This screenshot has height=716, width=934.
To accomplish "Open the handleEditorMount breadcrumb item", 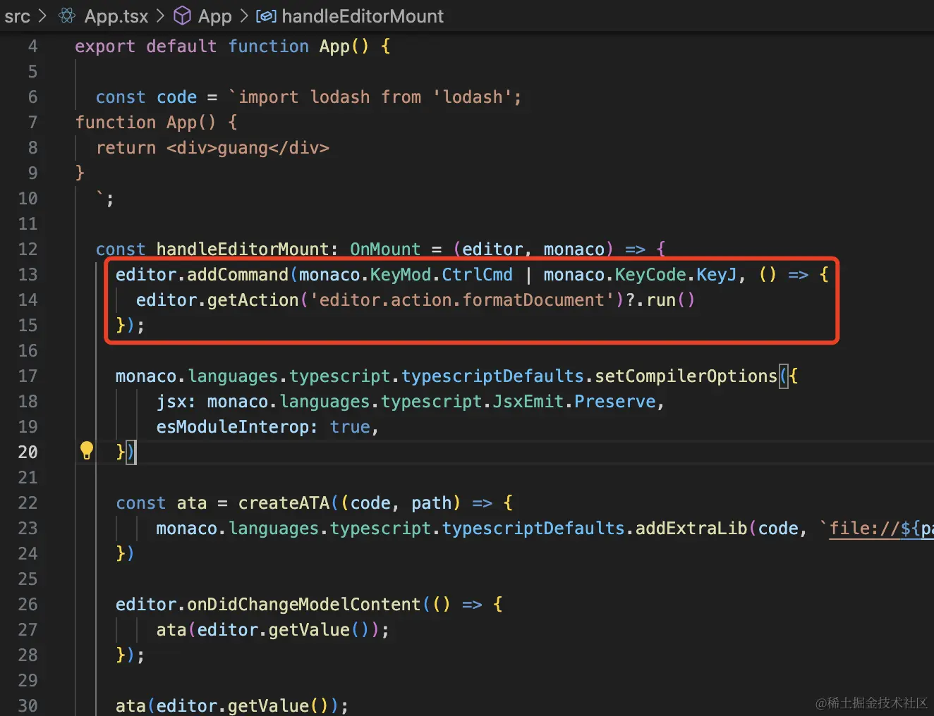I will pyautogui.click(x=363, y=16).
